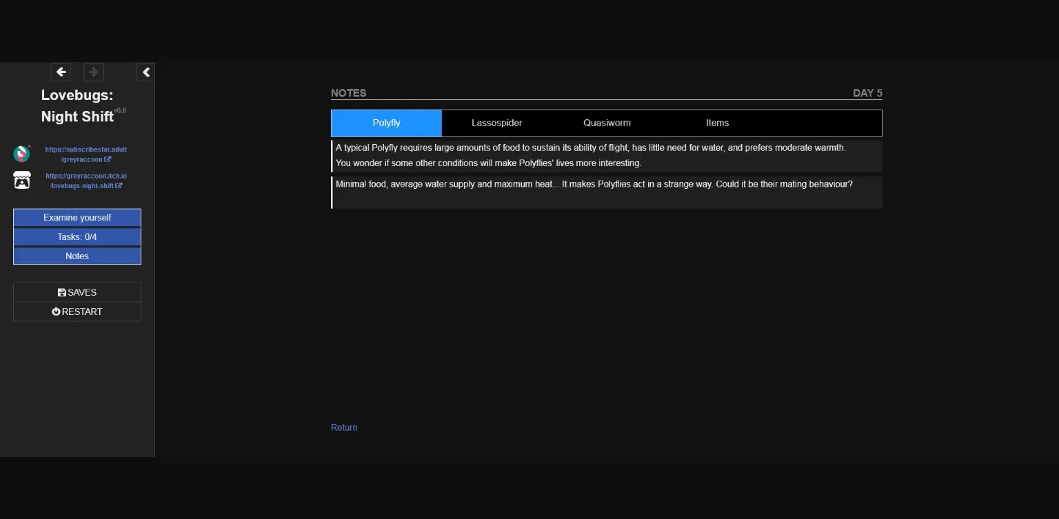Open the greyraccoon SubscribeStar link
Screen dimensions: 1059x519
[85, 154]
